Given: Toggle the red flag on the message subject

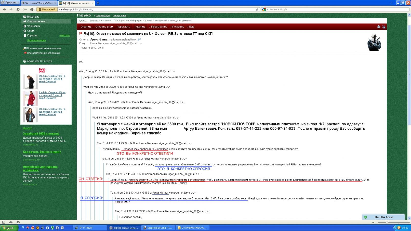Looking at the screenshot, I should [x=81, y=34].
